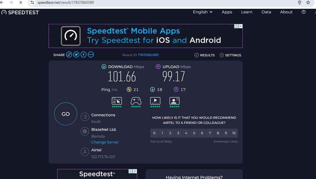This screenshot has width=316, height=179.
Task: Click the yellow idle ping icon
Action: click(x=129, y=89)
